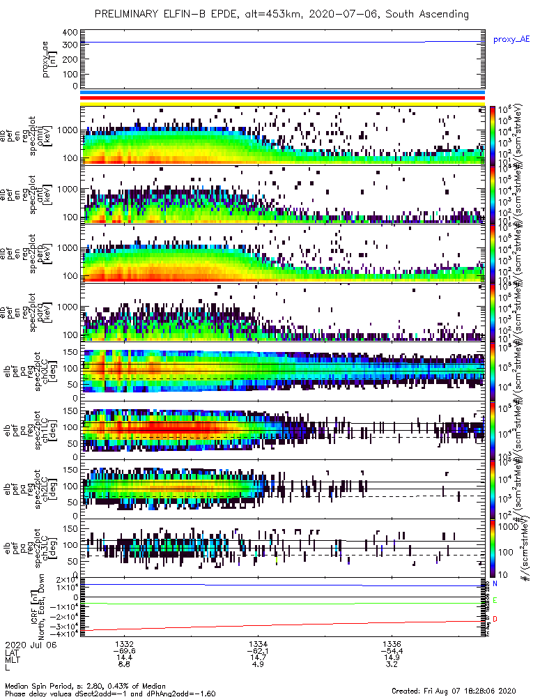The width and height of the screenshot is (540, 697).
Task: Click the Phase delay values footer text
Action: 110,694
